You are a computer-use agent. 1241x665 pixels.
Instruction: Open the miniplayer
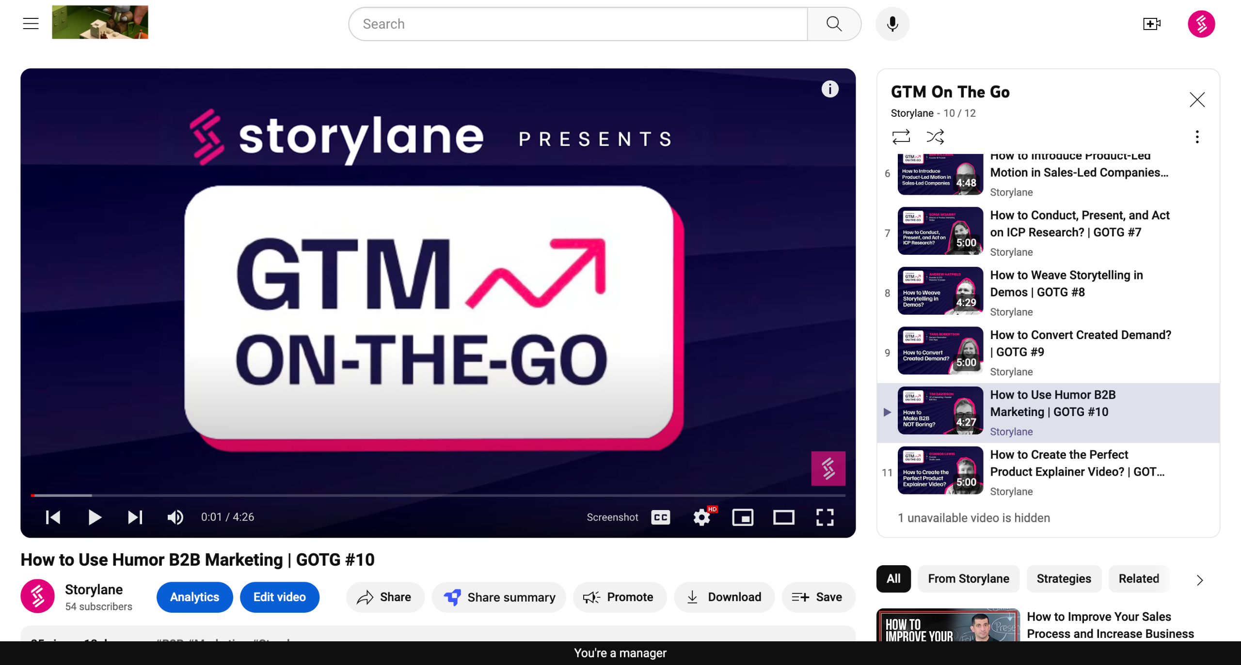coord(743,517)
